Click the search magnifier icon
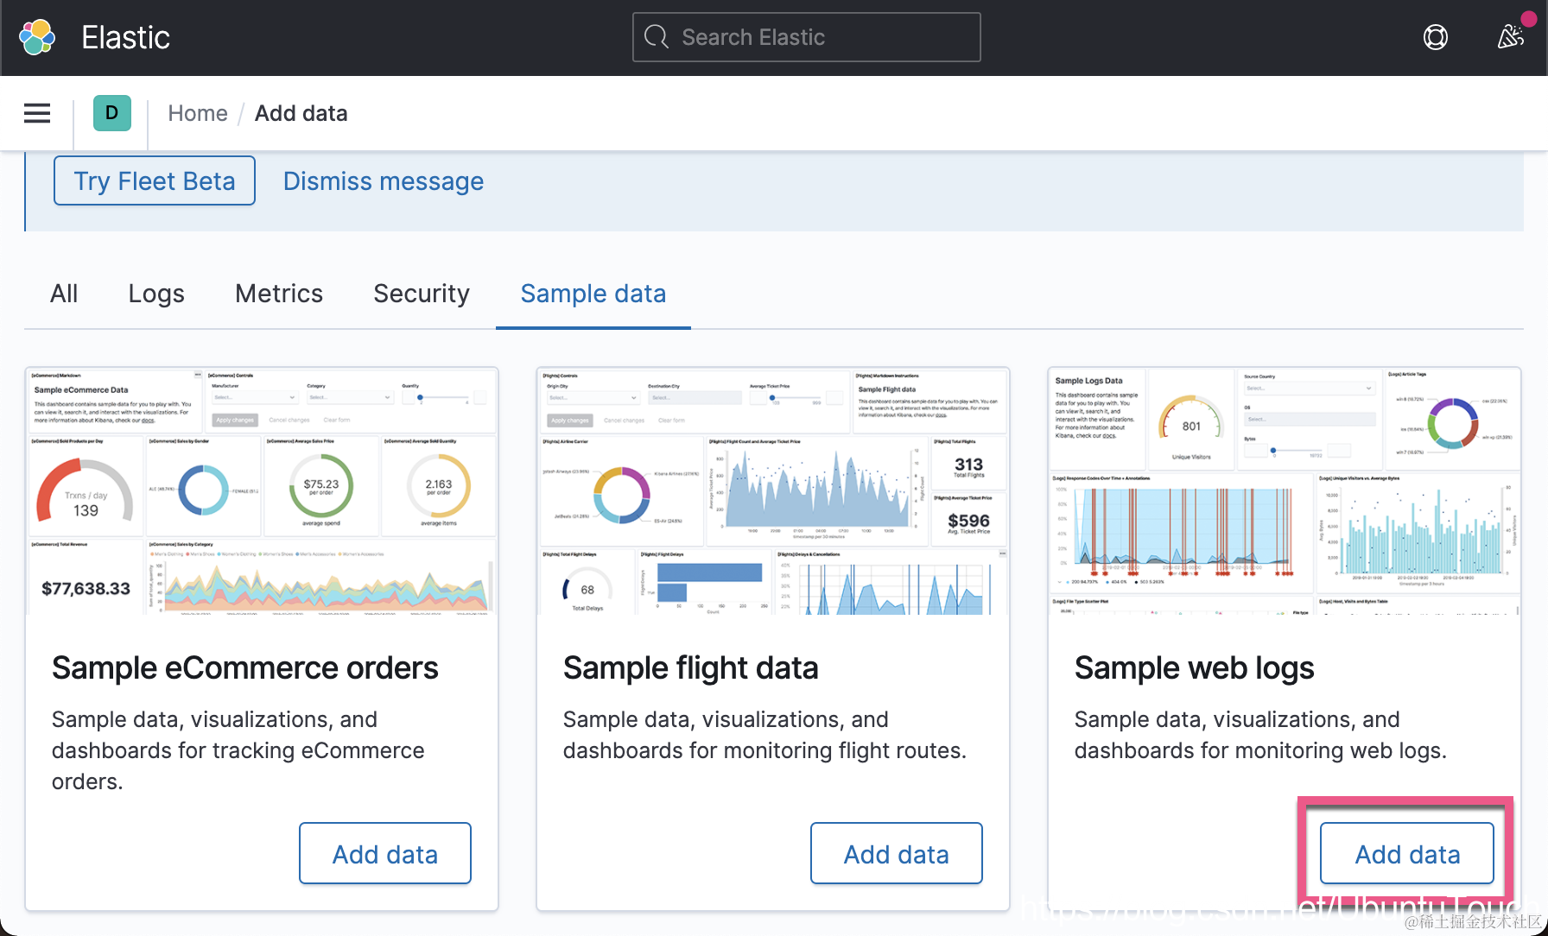This screenshot has width=1548, height=936. (x=657, y=37)
